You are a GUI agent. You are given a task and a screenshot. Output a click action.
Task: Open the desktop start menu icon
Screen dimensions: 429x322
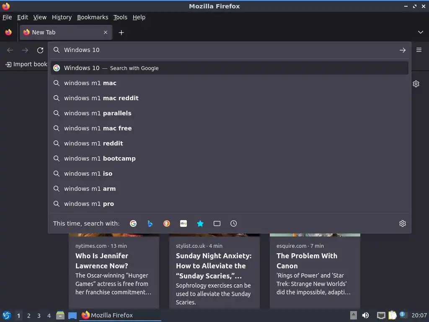[7, 315]
